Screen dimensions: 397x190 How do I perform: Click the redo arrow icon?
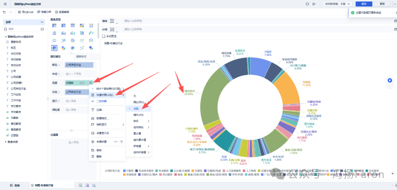11,12
